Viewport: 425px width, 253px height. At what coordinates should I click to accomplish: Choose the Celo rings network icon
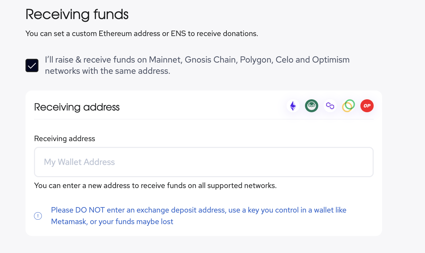[x=348, y=106]
